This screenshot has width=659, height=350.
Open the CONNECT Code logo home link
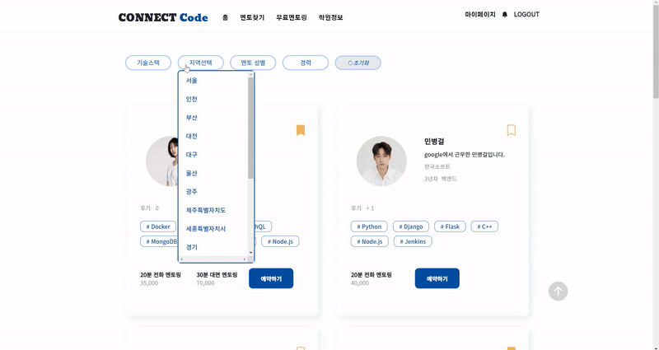pyautogui.click(x=163, y=17)
